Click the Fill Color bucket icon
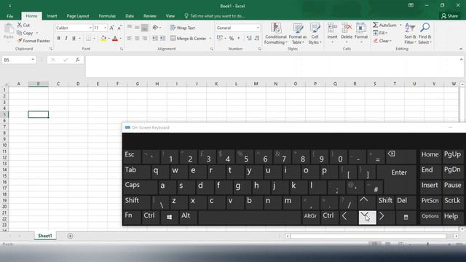 [x=103, y=39]
